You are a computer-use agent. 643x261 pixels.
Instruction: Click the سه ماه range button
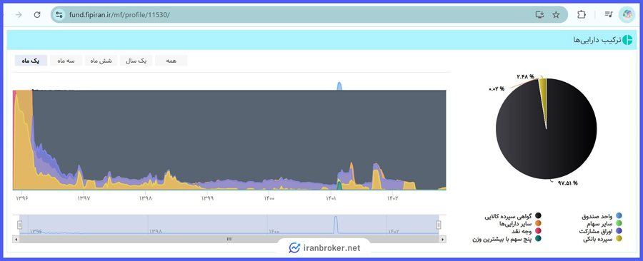click(x=66, y=61)
